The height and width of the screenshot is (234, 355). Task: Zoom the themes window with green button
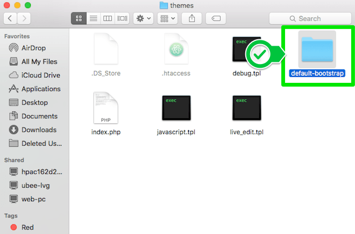click(28, 5)
